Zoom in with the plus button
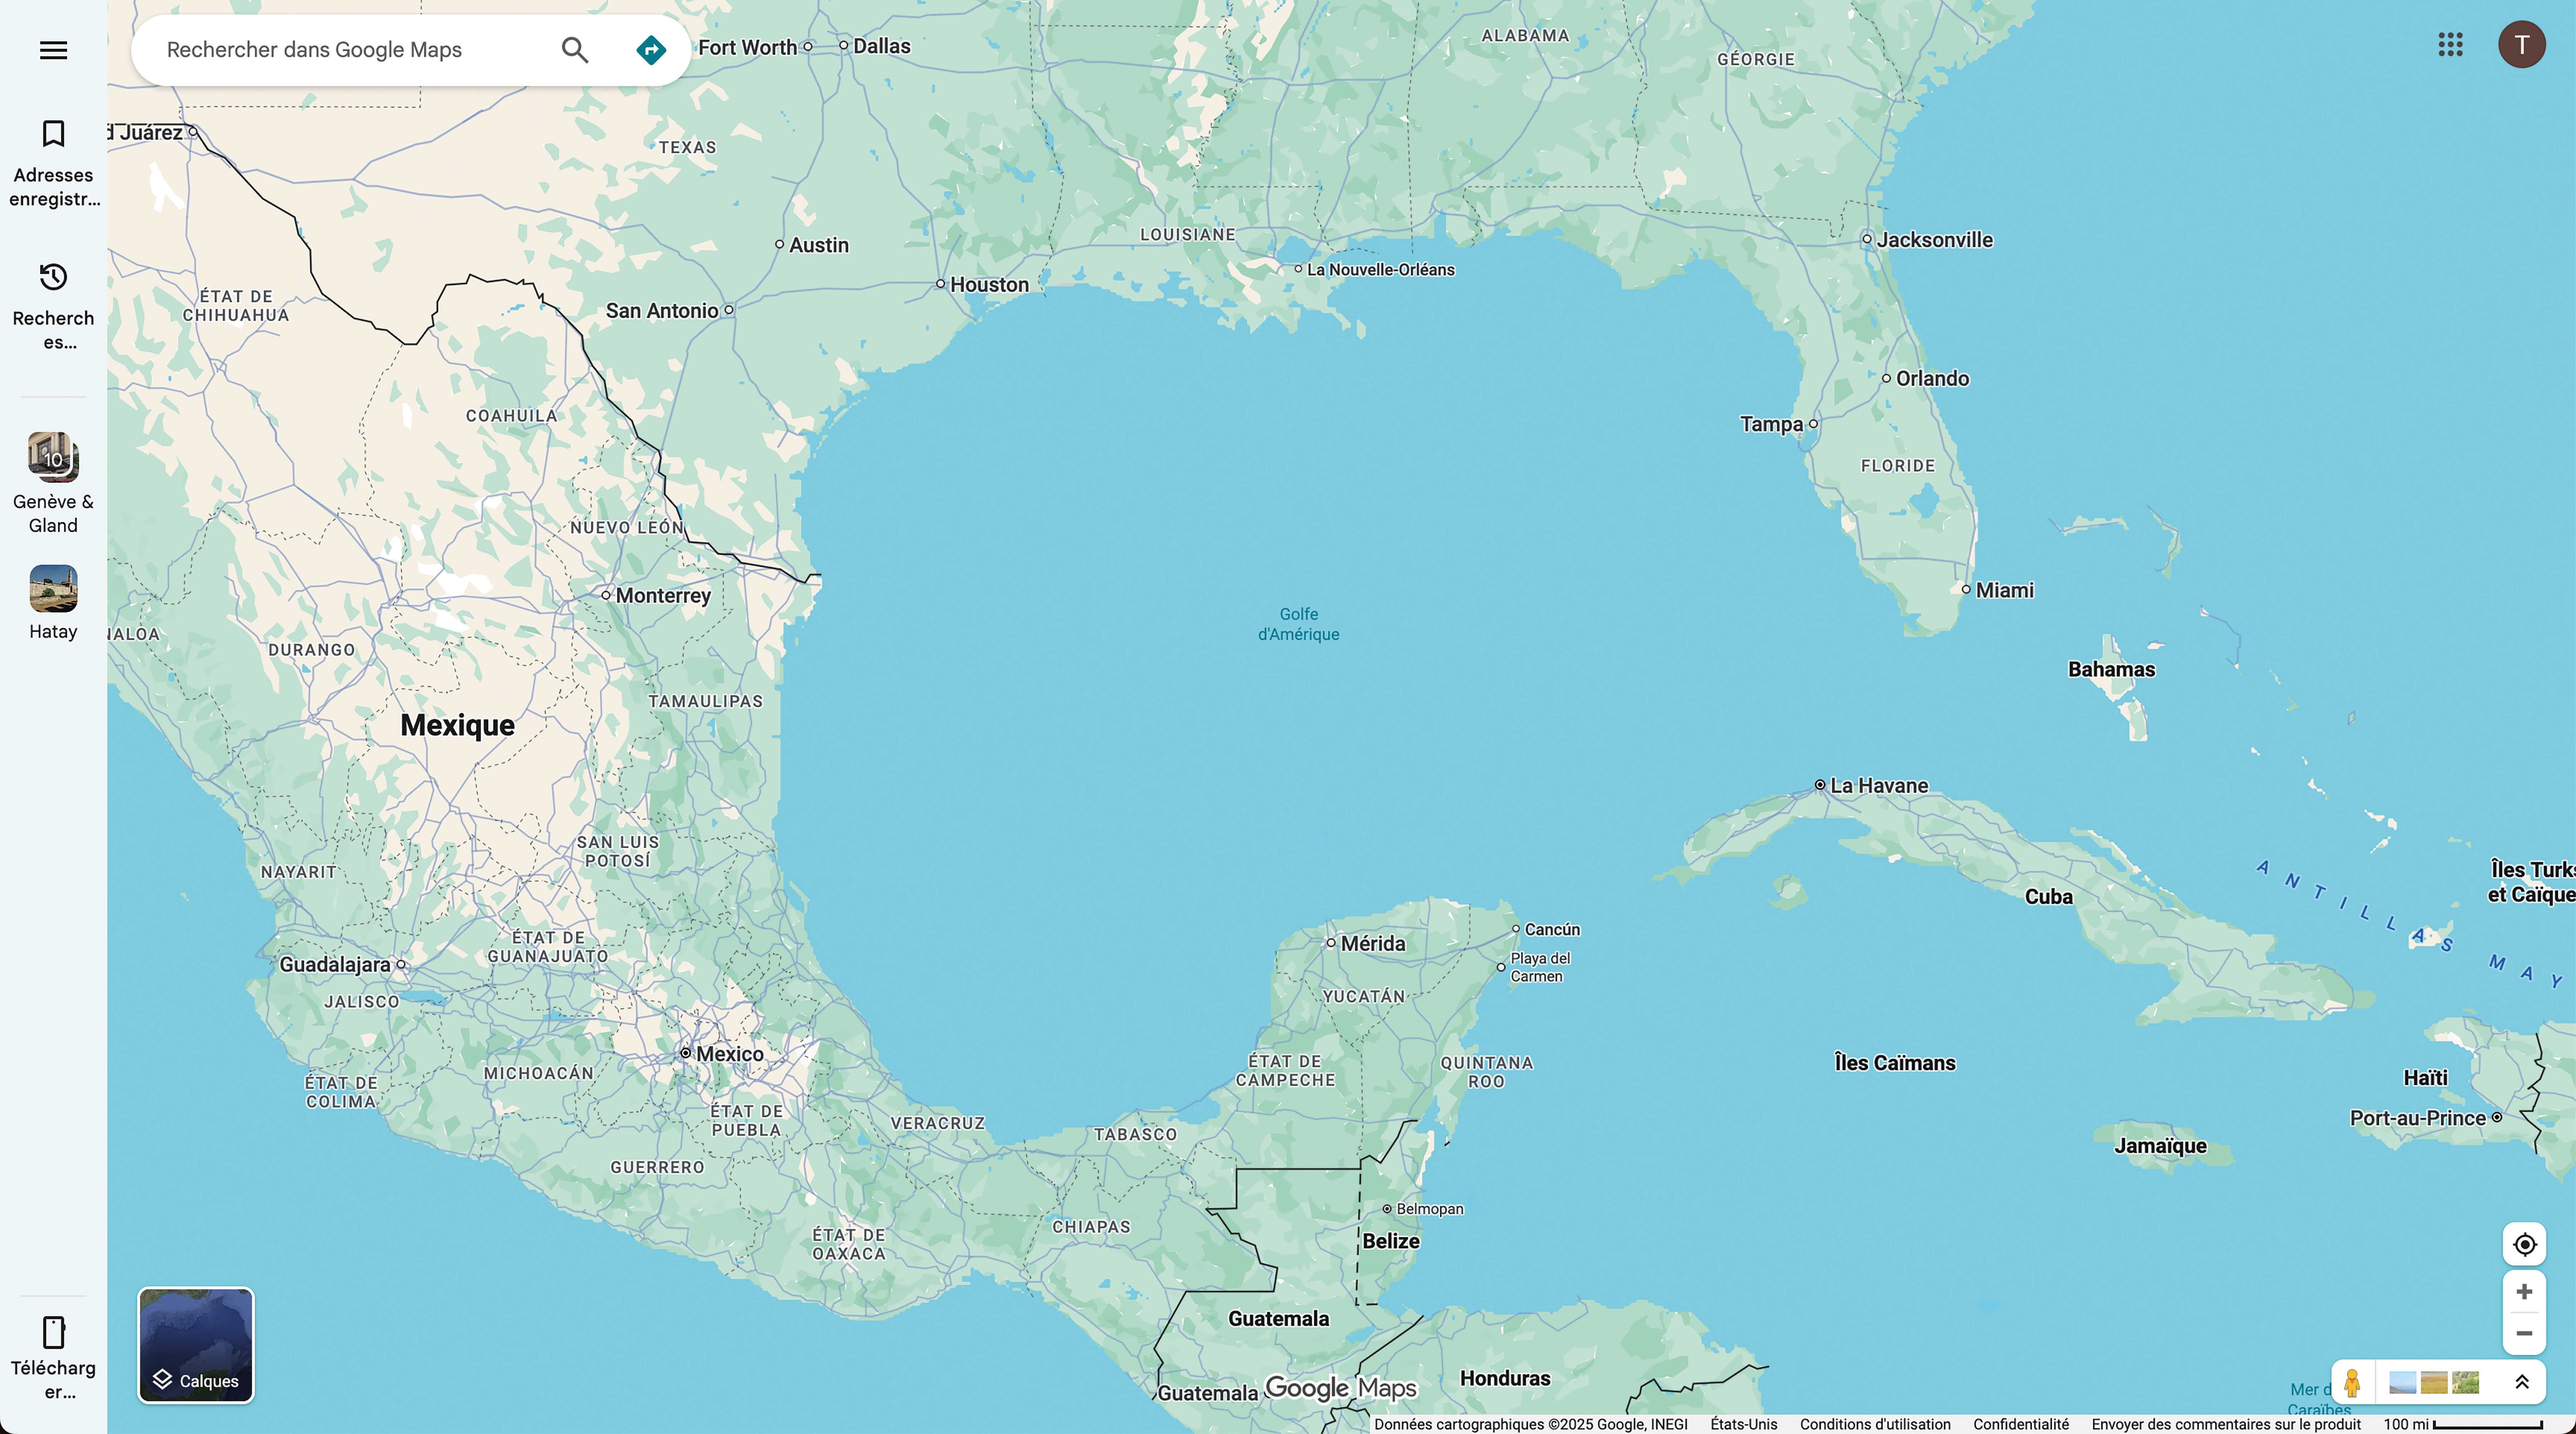 tap(2524, 1292)
